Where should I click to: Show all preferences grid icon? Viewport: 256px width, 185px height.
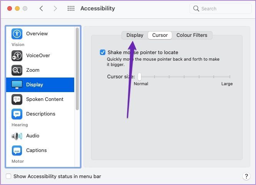coord(71,8)
